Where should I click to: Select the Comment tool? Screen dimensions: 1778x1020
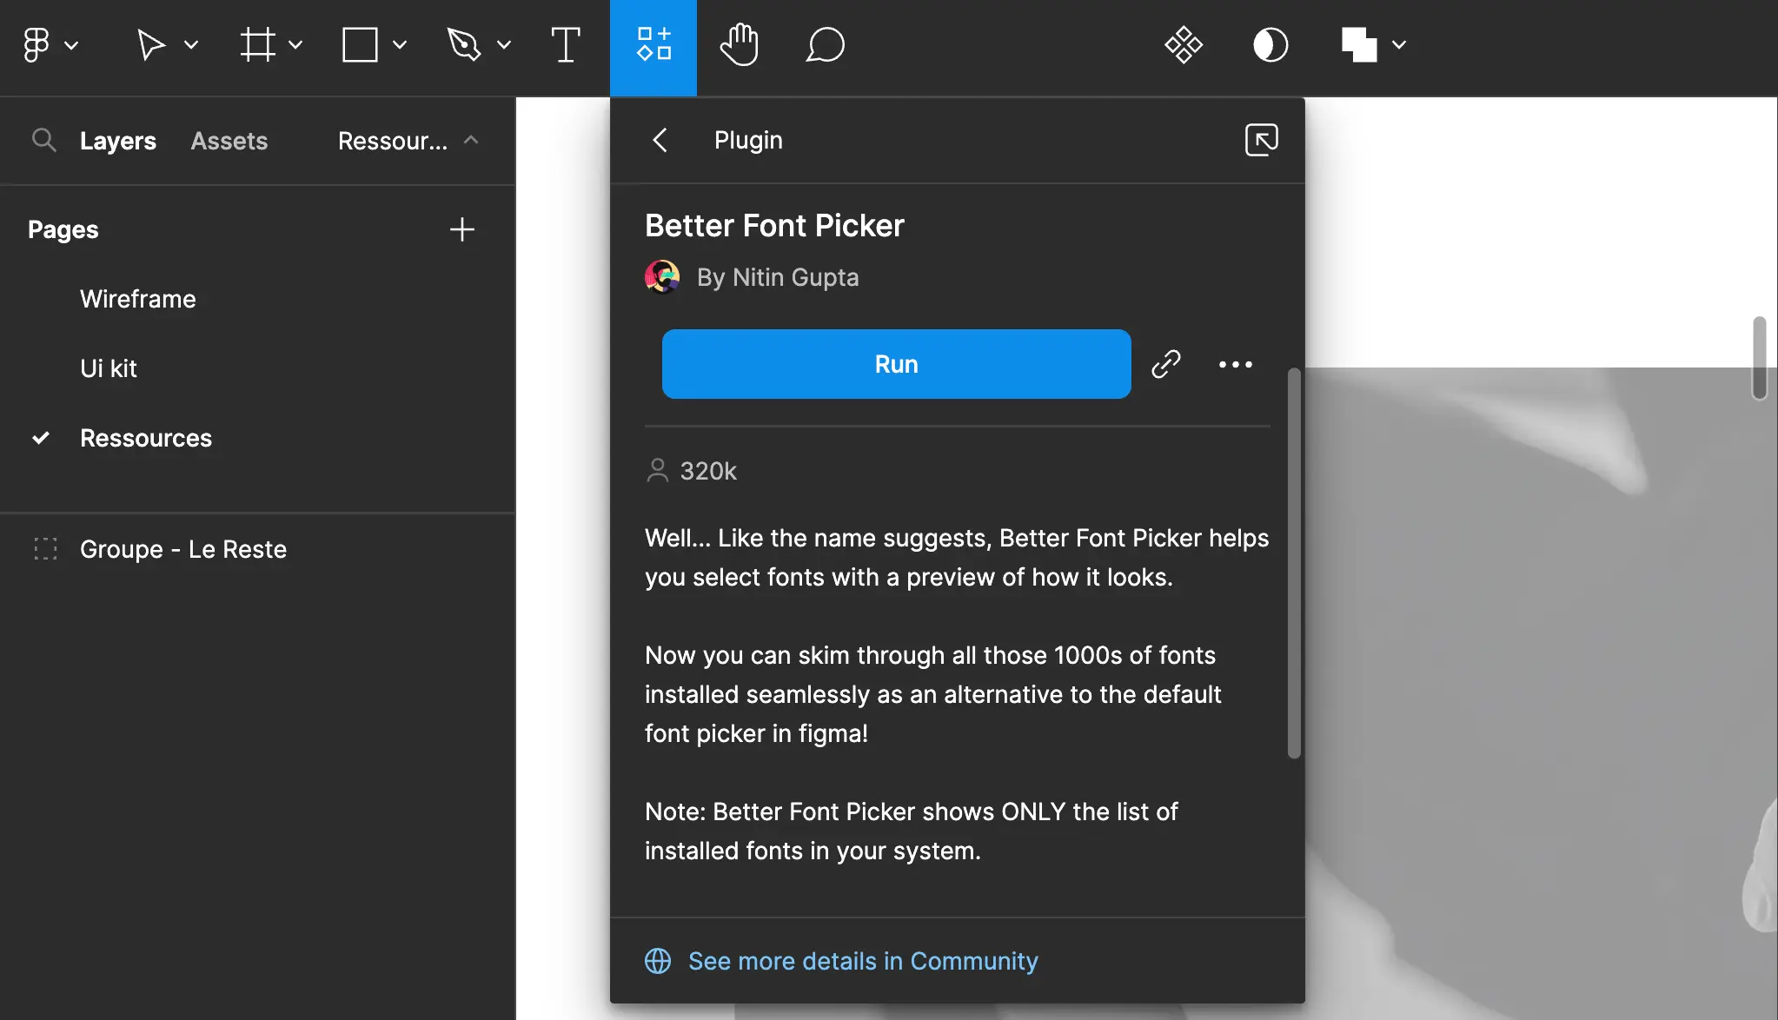click(x=826, y=45)
